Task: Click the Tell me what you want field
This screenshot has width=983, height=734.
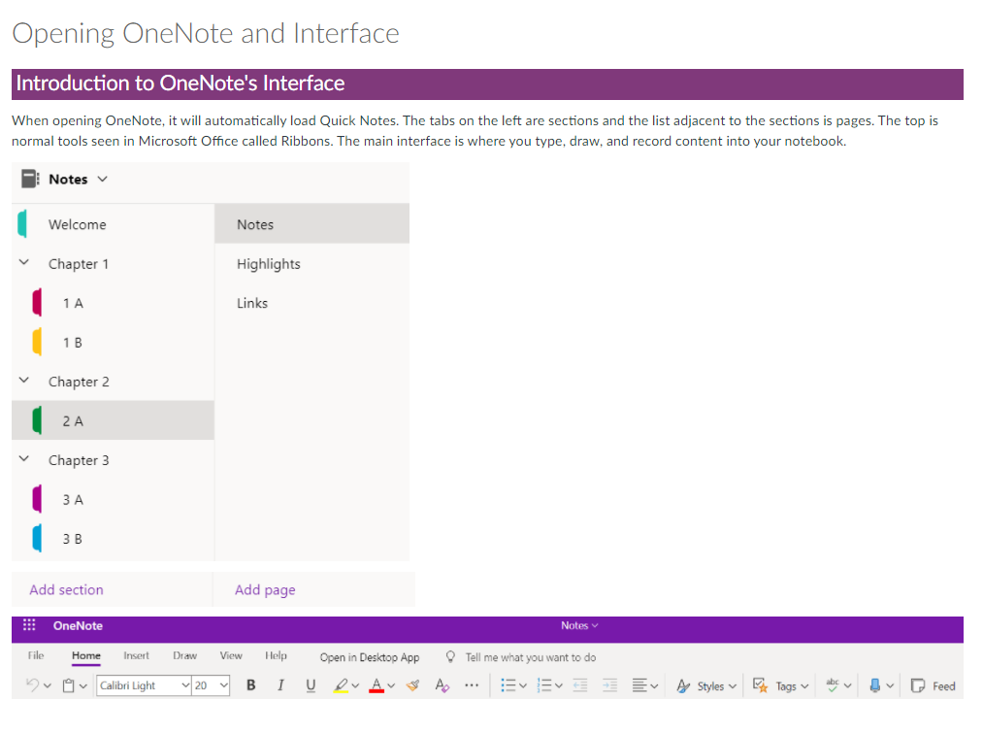Action: click(530, 657)
